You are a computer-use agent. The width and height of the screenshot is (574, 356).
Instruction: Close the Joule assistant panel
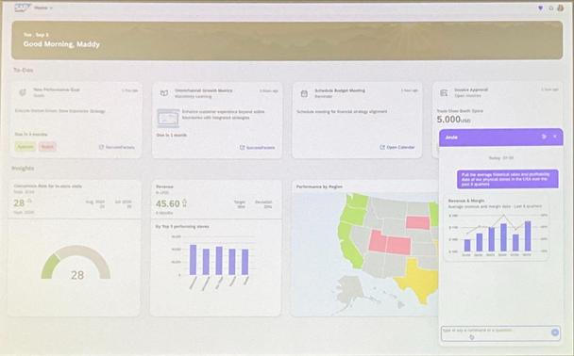(x=555, y=137)
